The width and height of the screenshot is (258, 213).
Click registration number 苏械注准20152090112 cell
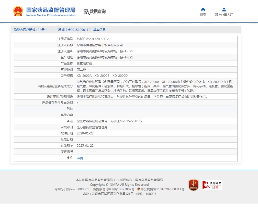(x=93, y=39)
